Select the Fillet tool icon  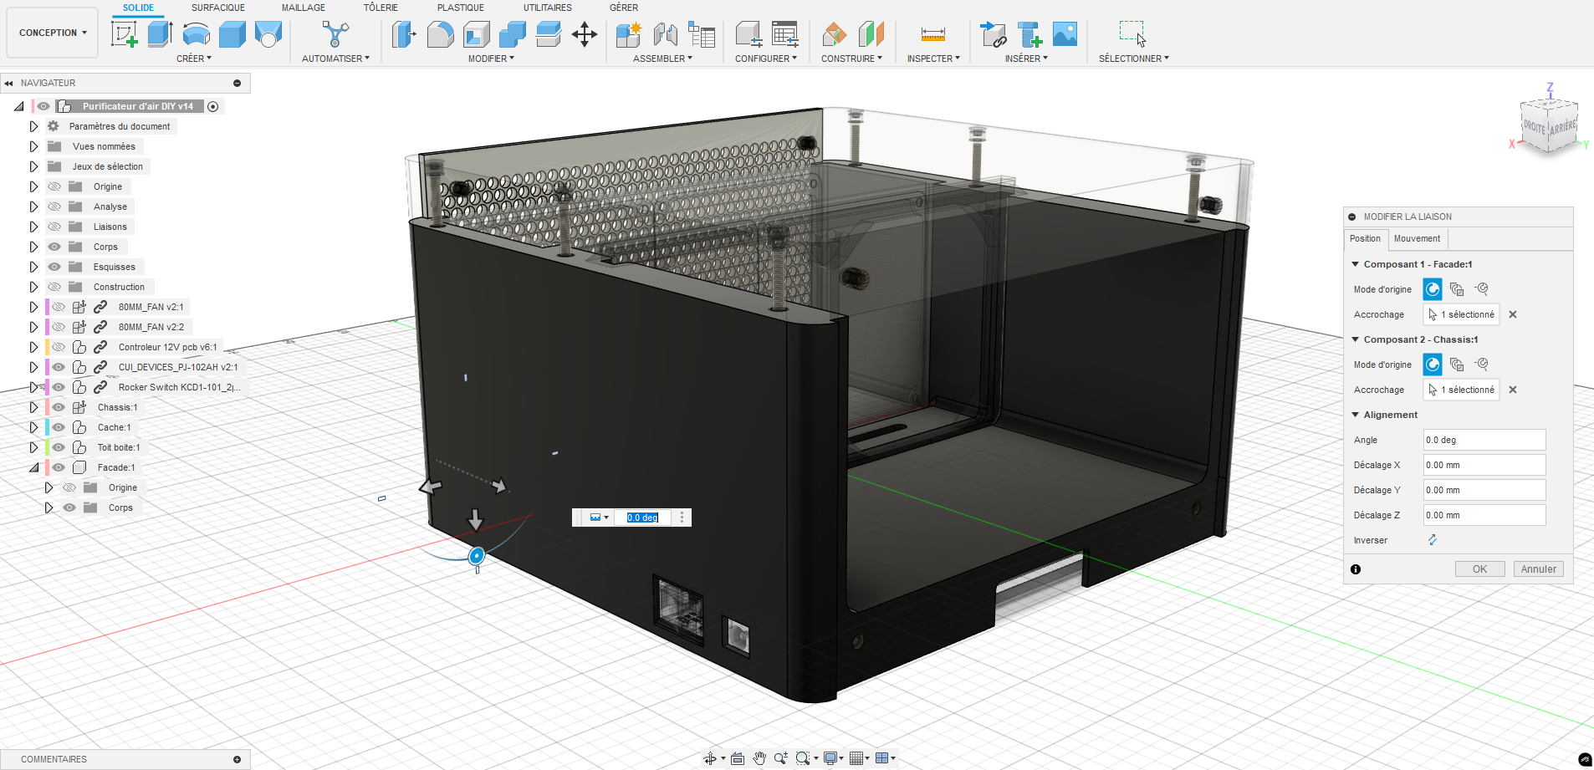[x=441, y=34]
